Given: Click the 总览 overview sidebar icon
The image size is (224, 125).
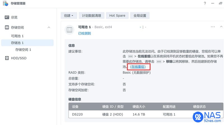Looking at the screenshot, I should pyautogui.click(x=7, y=17).
